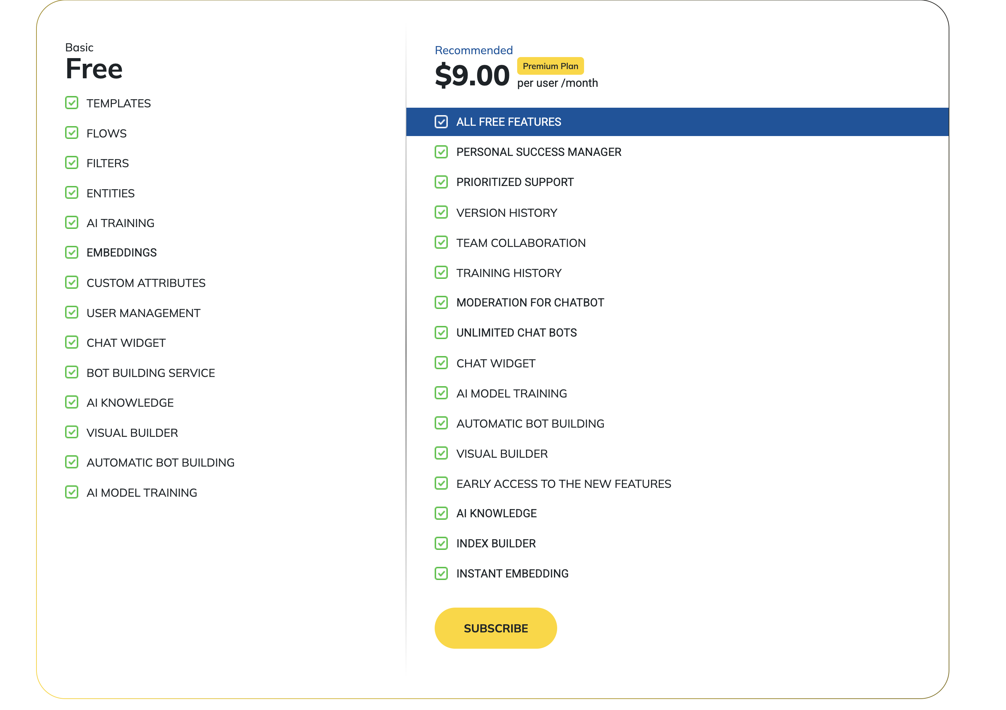Screen dimensions: 1006x710
Task: Click the check icon next to PERSONAL SUCCESS MANAGER
Action: (x=441, y=152)
